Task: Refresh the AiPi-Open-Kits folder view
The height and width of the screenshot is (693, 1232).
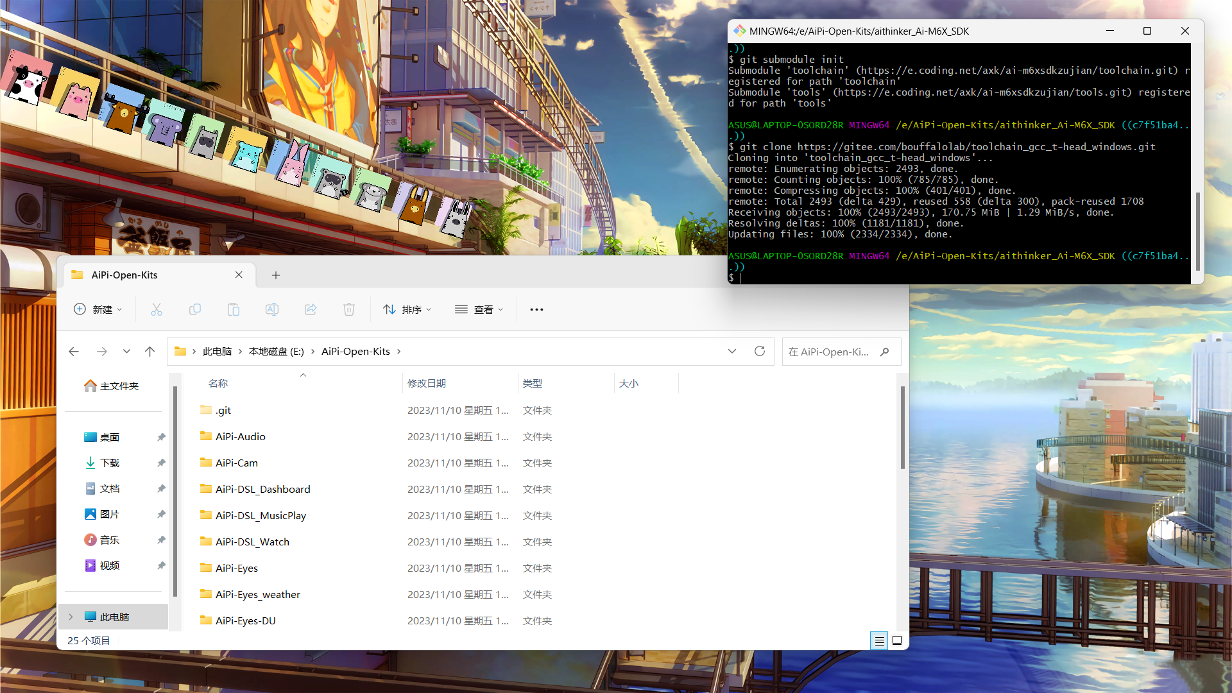Action: point(760,351)
